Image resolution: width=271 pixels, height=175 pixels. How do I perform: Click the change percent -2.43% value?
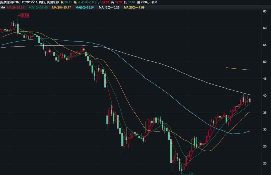pyautogui.click(x=83, y=2)
